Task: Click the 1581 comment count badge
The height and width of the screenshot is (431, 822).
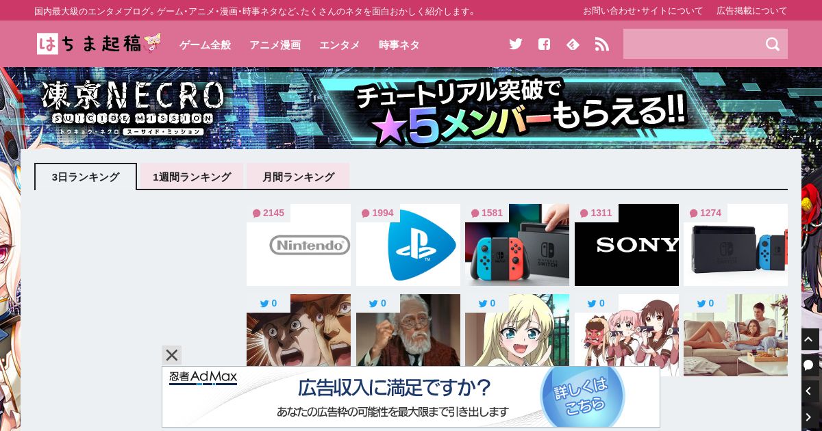Action: coord(486,213)
